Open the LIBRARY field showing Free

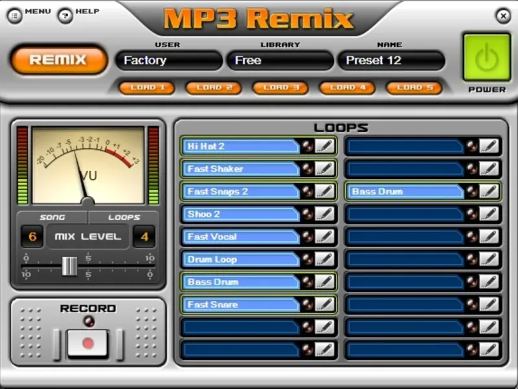tap(280, 60)
